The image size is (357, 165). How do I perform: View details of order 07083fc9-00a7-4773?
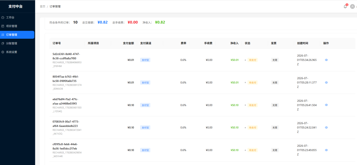coord(326,128)
